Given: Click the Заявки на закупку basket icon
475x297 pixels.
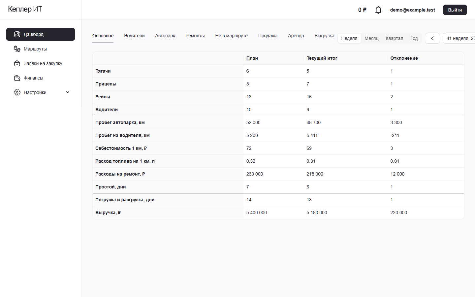Looking at the screenshot, I should [17, 63].
